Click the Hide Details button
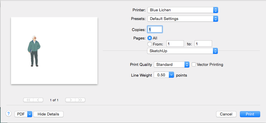This screenshot has height=123, width=266. point(48,114)
